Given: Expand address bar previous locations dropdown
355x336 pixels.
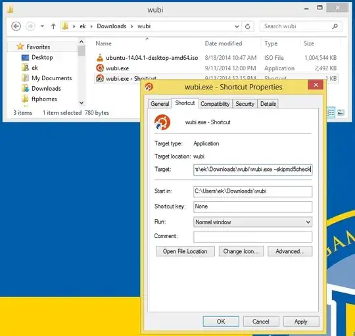Looking at the screenshot, I should (x=237, y=26).
